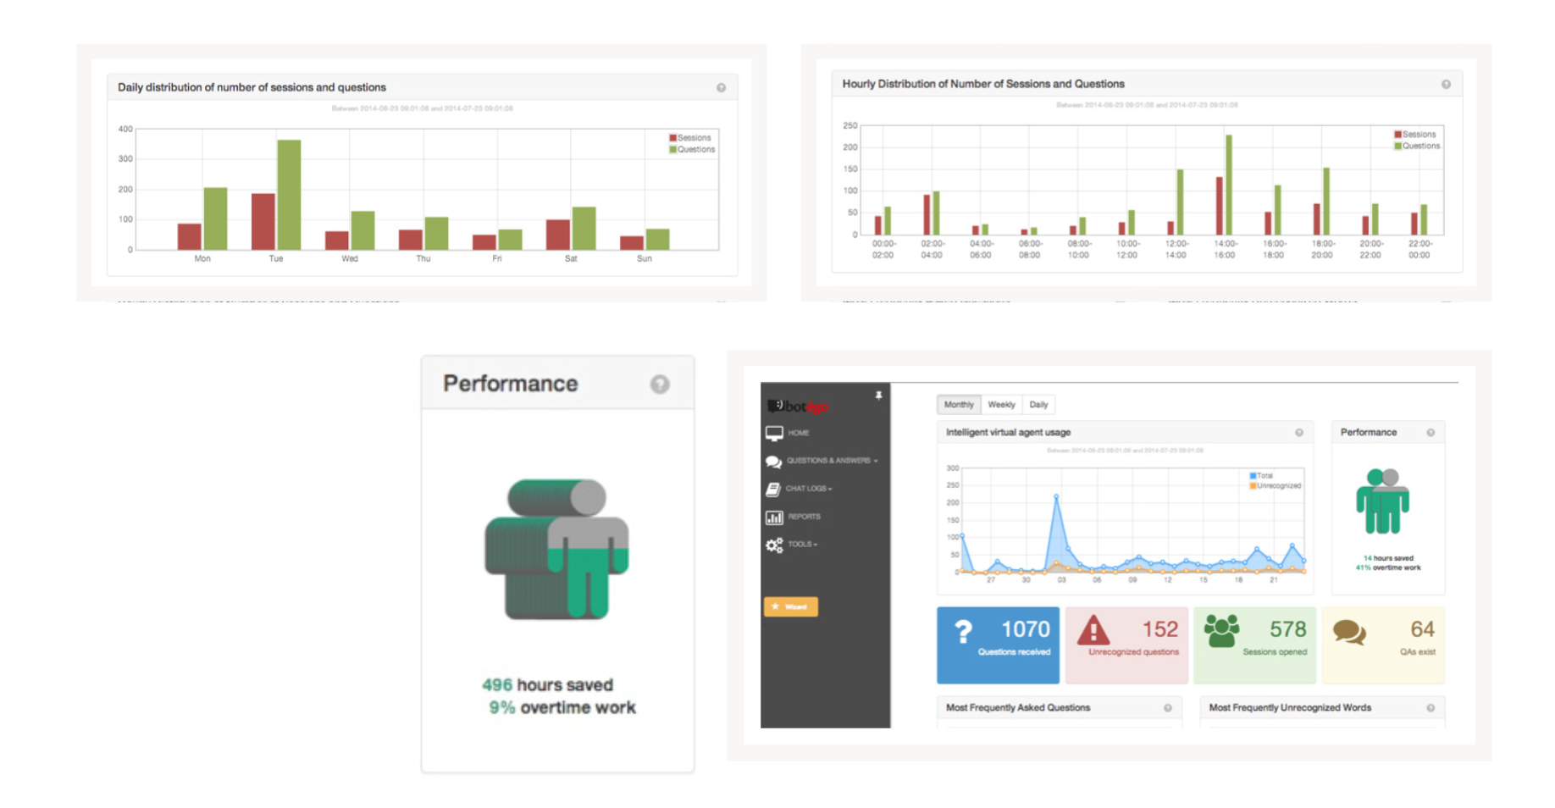Image resolution: width=1555 pixels, height=808 pixels.
Task: Click the peak data point on agent usage chart
Action: (x=1056, y=496)
